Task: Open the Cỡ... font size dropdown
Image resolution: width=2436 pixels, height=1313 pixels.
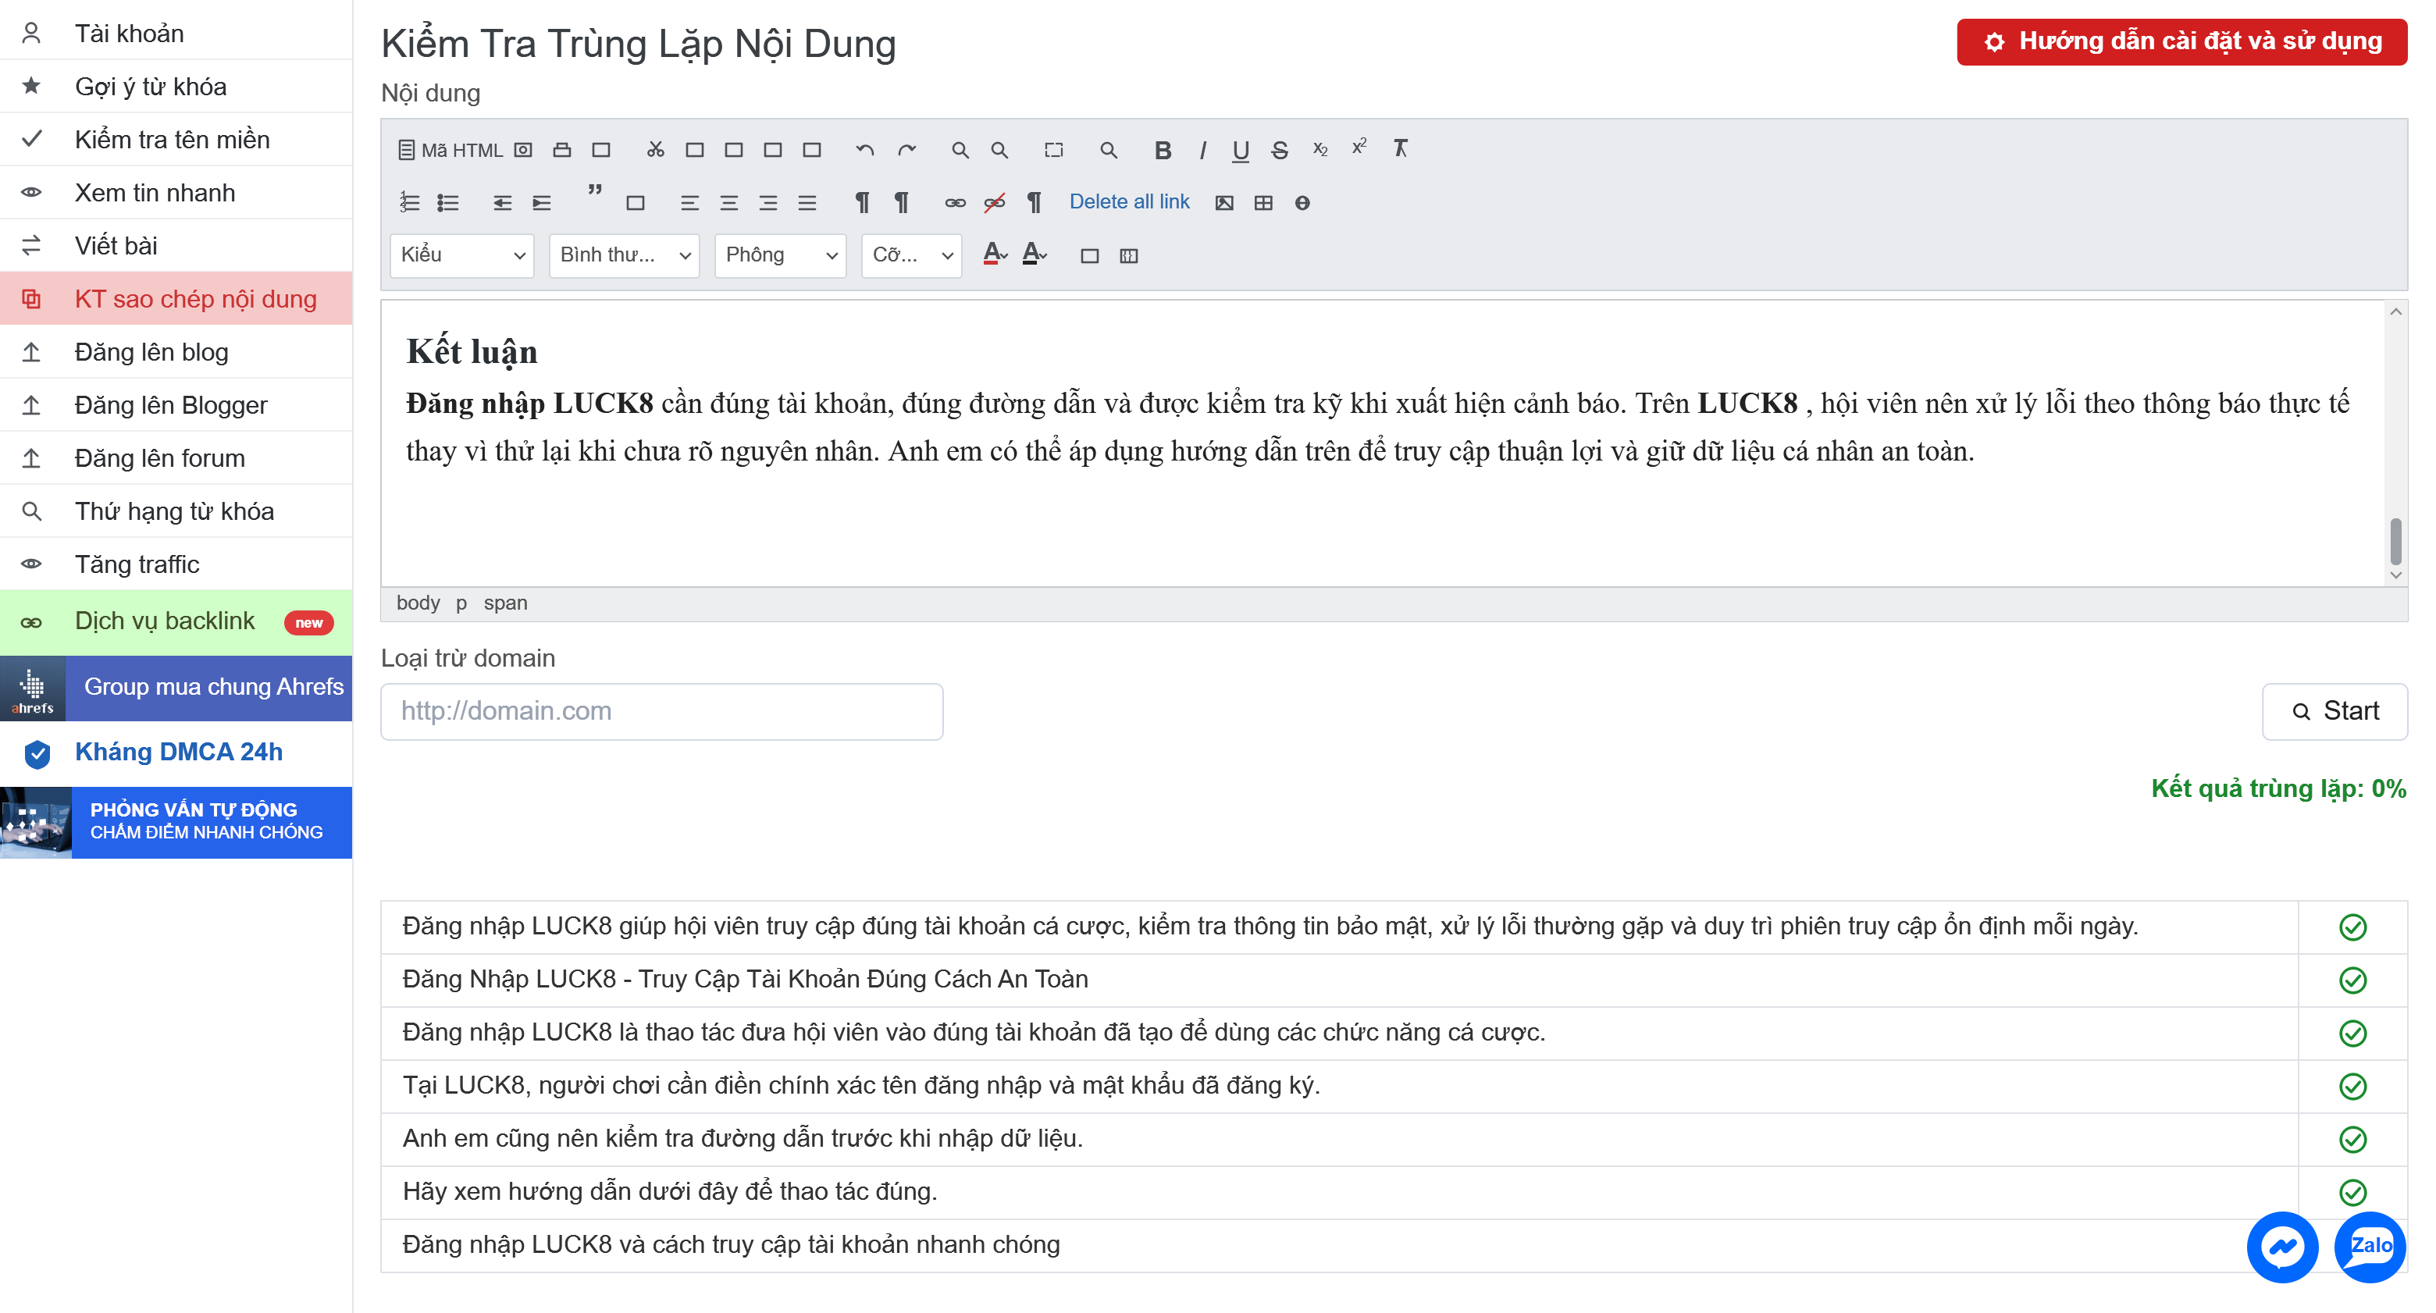Action: (x=912, y=255)
